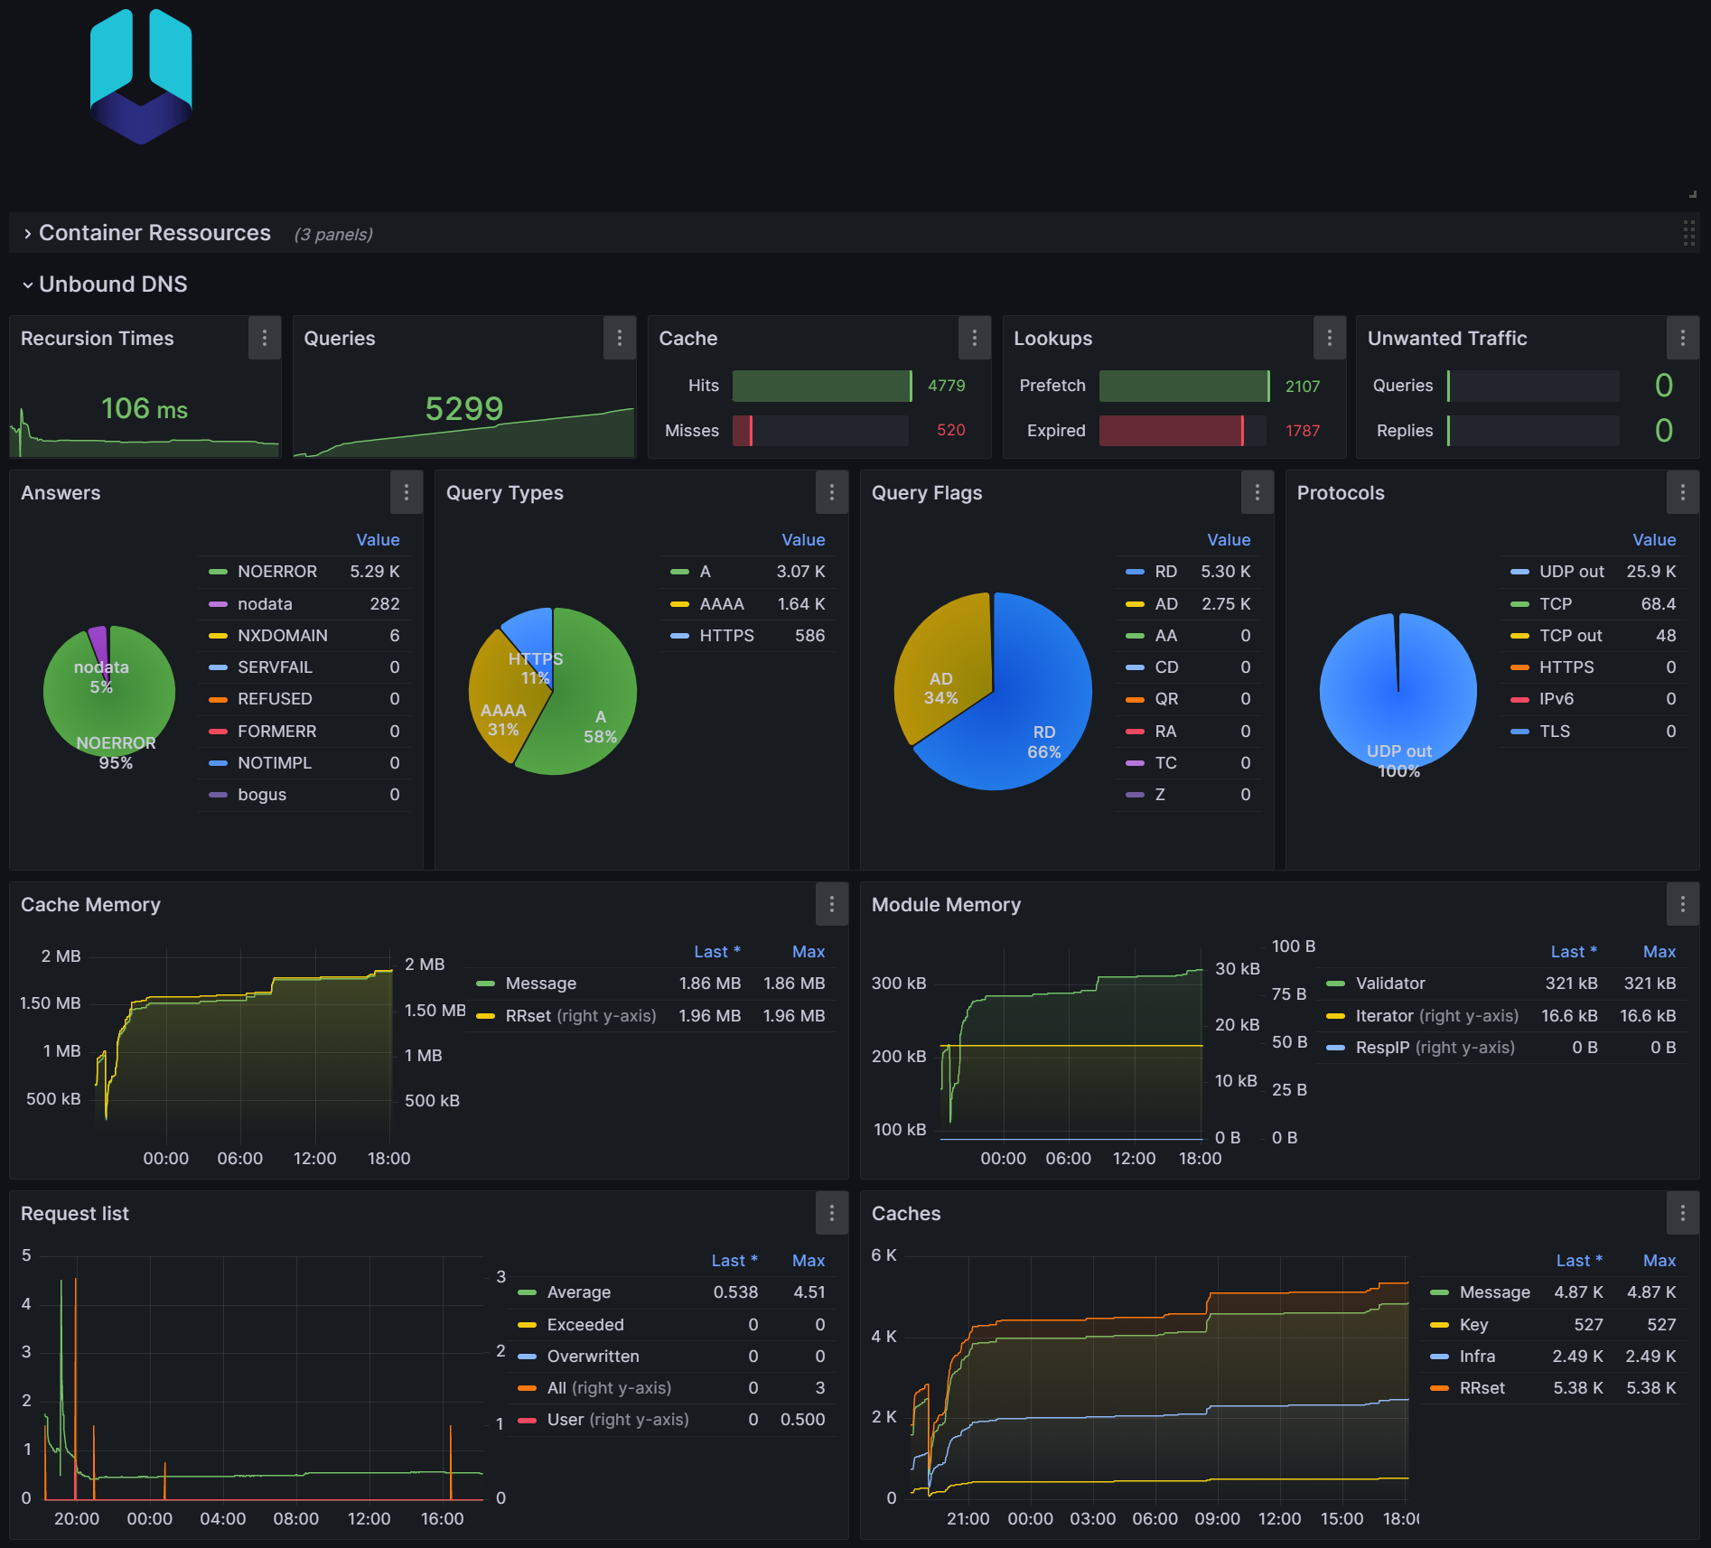Sort Request list legend by Last

coord(734,1261)
